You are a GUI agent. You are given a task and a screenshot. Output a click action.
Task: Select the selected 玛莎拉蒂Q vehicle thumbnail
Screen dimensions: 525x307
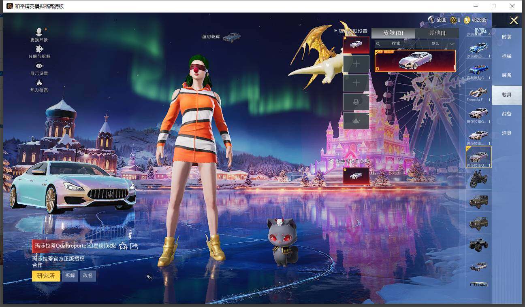pyautogui.click(x=478, y=157)
